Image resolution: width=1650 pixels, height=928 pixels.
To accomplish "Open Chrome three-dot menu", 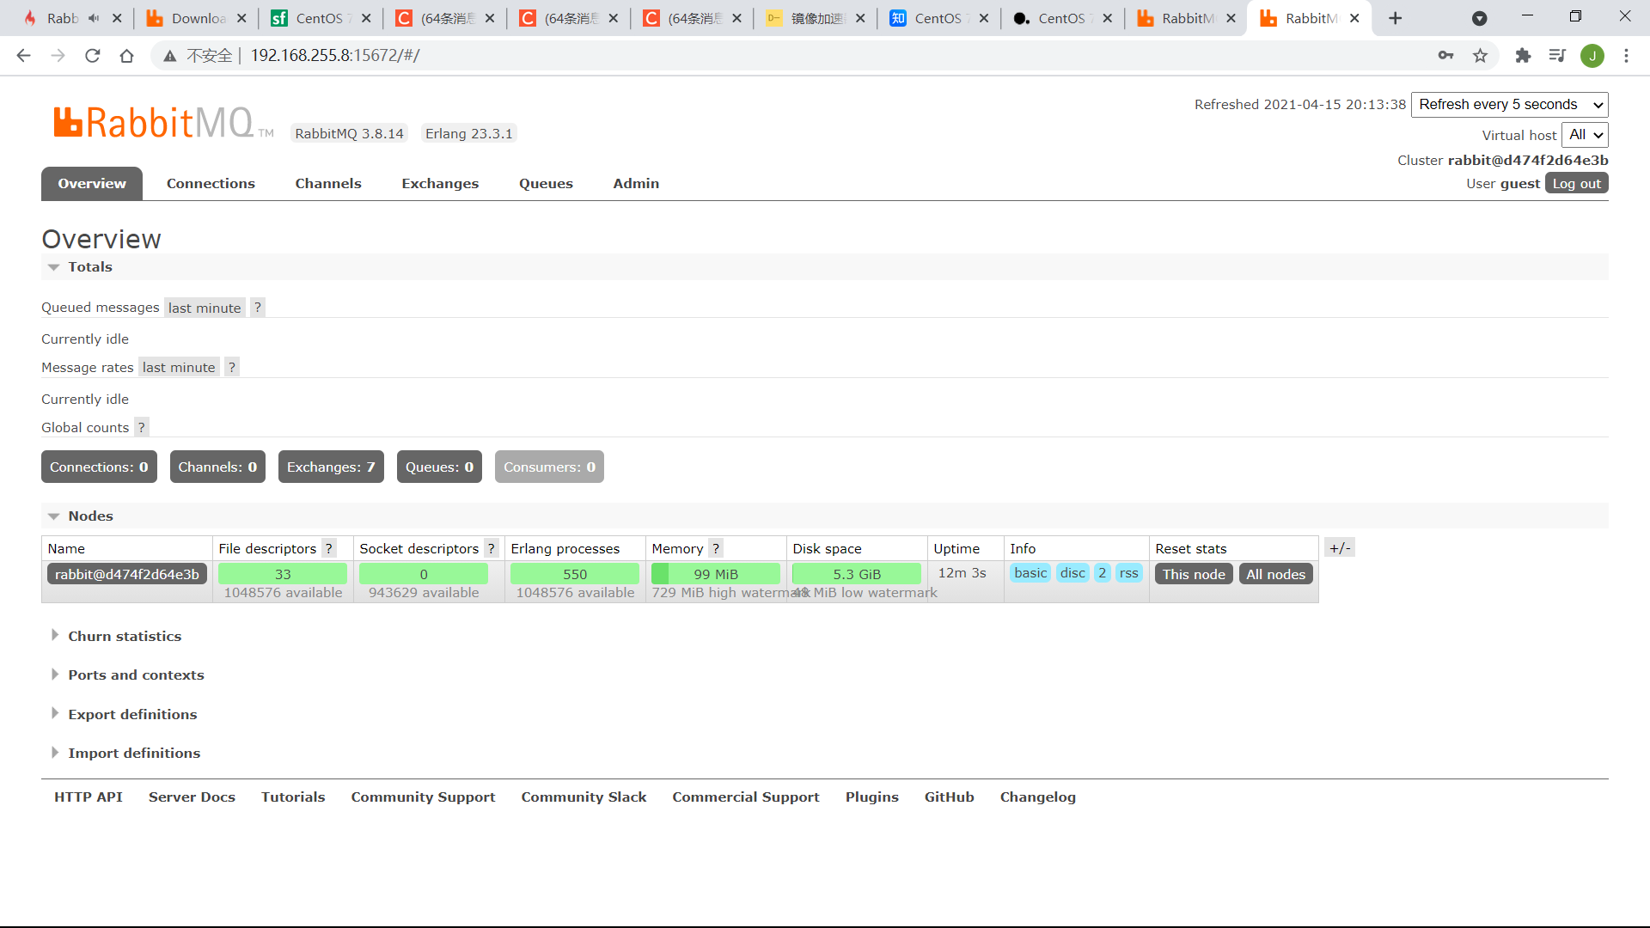I will point(1626,56).
